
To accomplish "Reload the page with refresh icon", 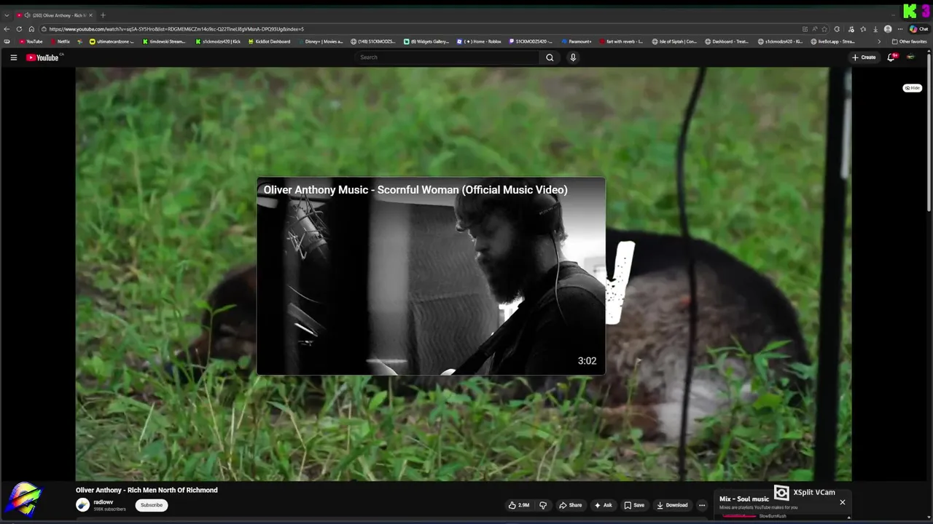I will tap(19, 29).
